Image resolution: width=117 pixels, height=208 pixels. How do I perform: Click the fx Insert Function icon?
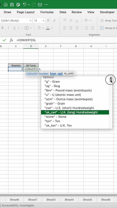[11, 40]
